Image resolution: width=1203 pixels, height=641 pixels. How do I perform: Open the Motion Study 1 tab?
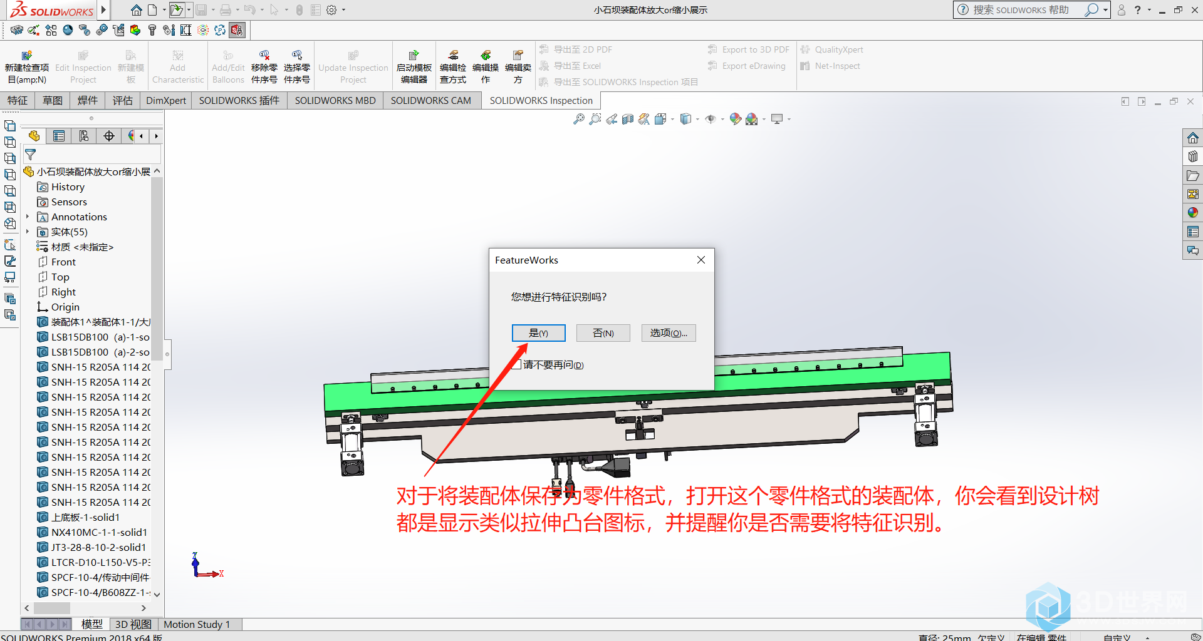pos(197,624)
